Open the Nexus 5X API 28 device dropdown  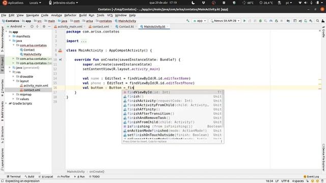tap(225, 21)
